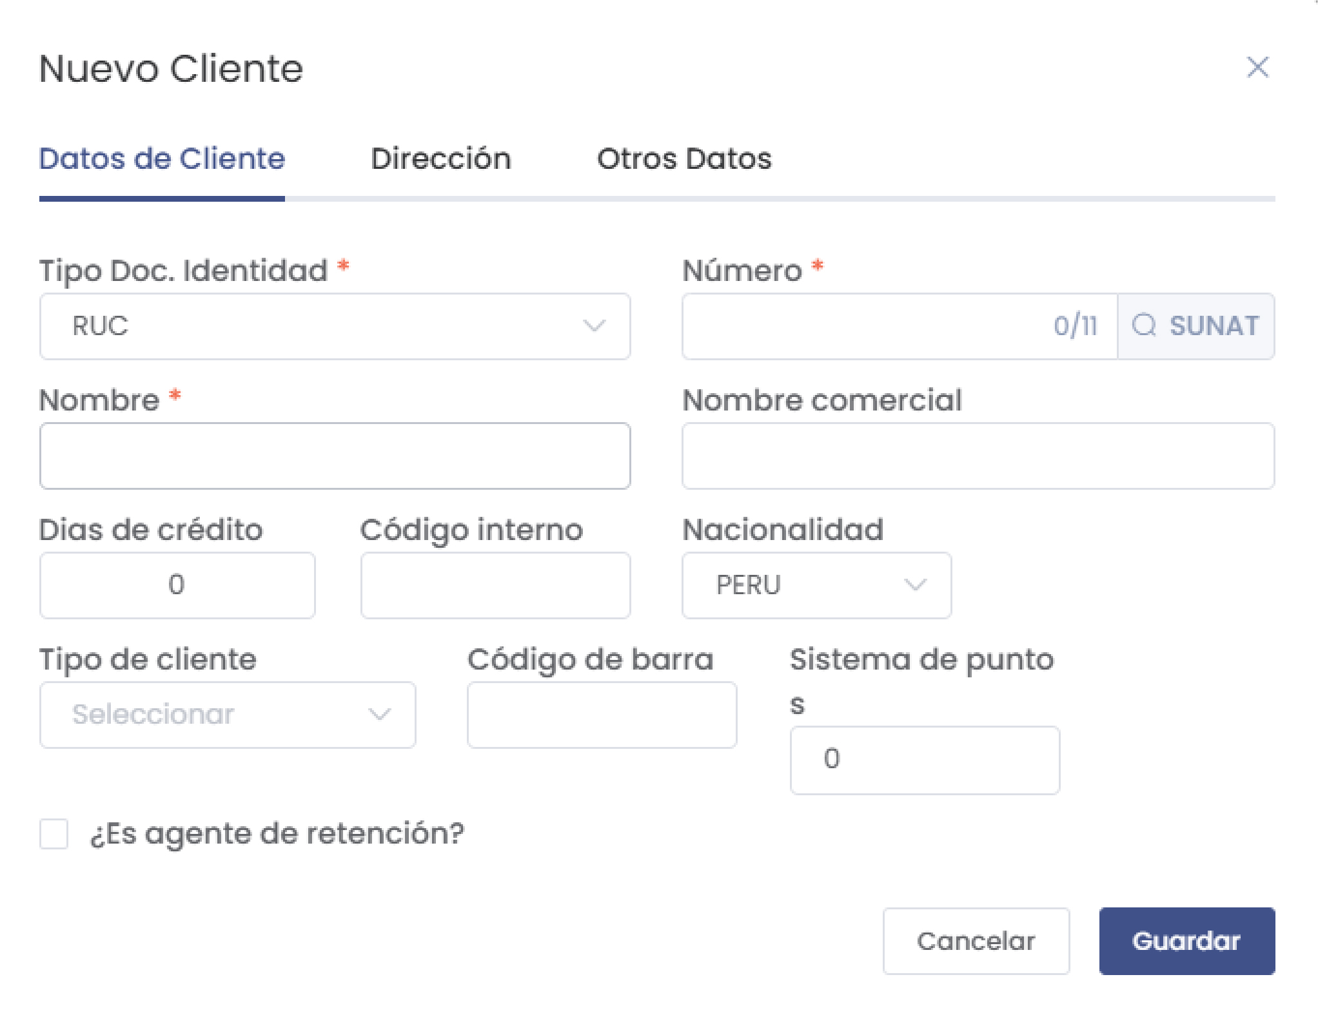The height and width of the screenshot is (1035, 1318).
Task: Close the Nuevo Cliente dialog
Action: pos(1257,67)
